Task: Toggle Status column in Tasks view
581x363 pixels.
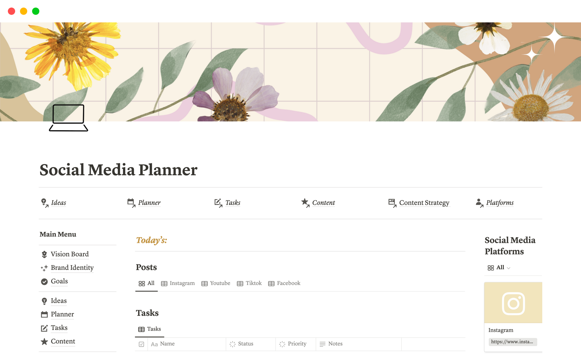Action: click(x=242, y=343)
